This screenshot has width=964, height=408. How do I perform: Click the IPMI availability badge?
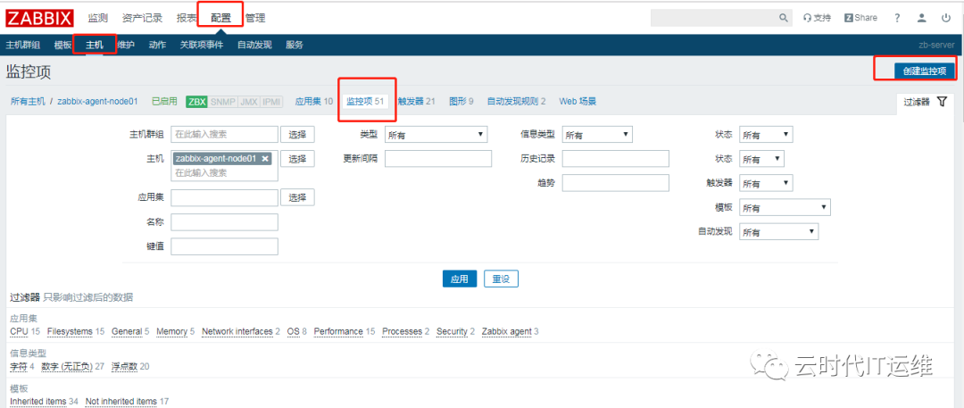tap(271, 102)
